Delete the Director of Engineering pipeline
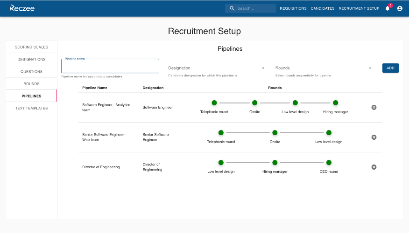Viewport: 409px width, 233px height. [x=374, y=167]
